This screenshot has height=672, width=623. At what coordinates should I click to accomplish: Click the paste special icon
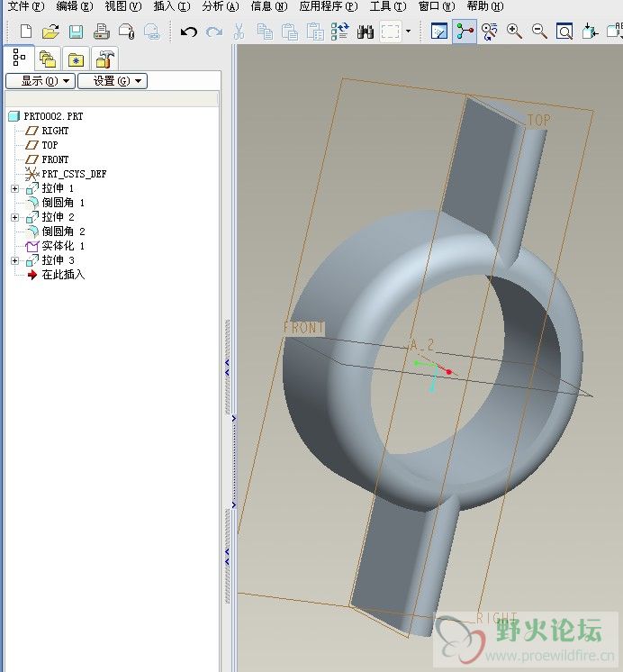pyautogui.click(x=315, y=32)
